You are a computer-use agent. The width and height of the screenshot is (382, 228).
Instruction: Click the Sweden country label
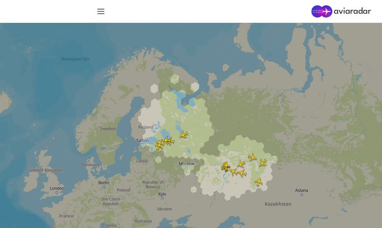[x=108, y=129]
